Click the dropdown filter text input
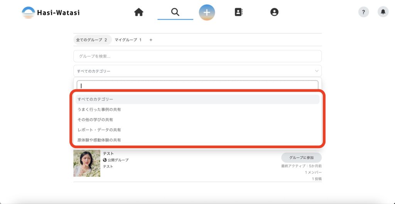 coord(197,86)
